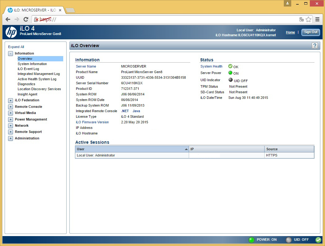Viewport: 325px width, 246px height.
Task: Click the Information tree label
Action: pyautogui.click(x=24, y=54)
